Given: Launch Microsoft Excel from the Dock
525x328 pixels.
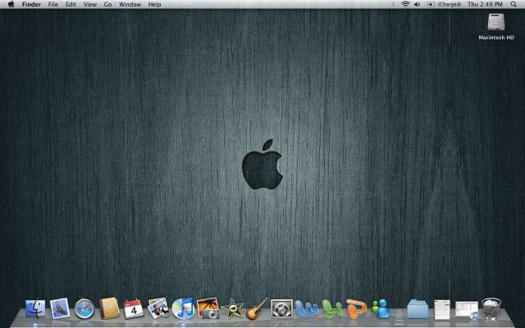Looking at the screenshot, I should [332, 309].
